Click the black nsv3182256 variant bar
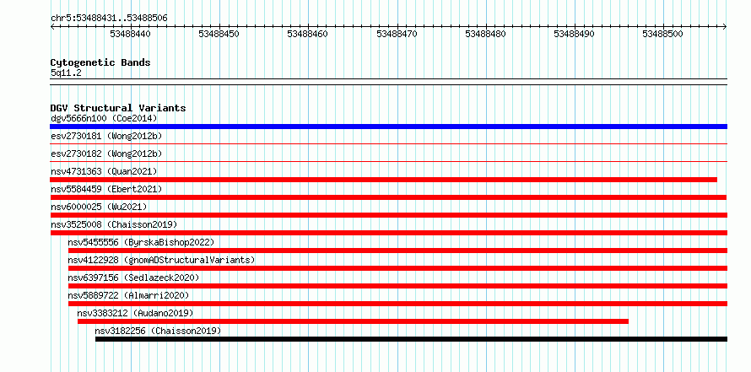Viewport: 751px width, 372px height. point(411,339)
